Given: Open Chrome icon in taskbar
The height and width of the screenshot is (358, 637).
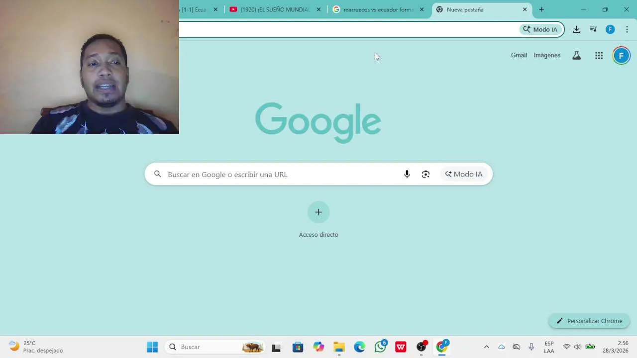Looking at the screenshot, I should point(442,347).
